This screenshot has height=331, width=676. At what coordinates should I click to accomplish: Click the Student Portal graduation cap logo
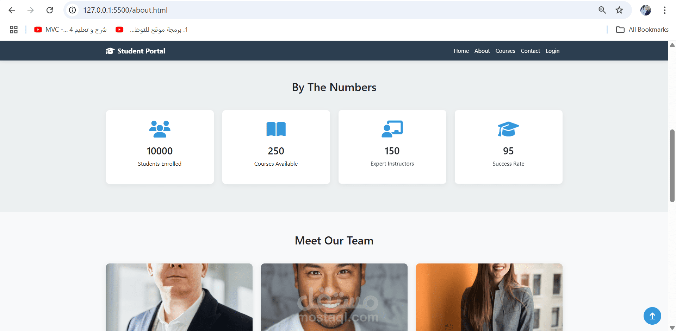tap(110, 51)
